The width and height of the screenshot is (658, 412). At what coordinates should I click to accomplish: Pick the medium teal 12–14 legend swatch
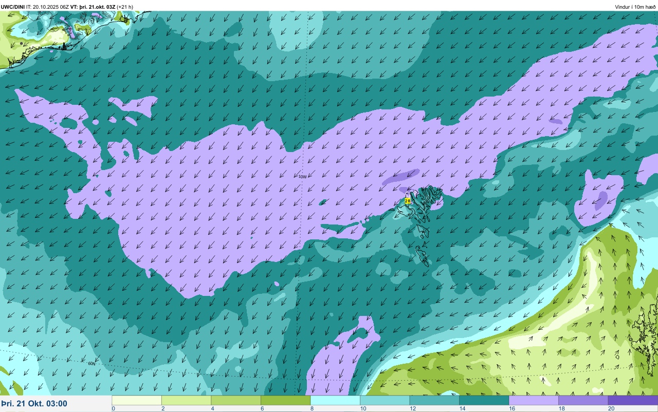[x=434, y=400]
